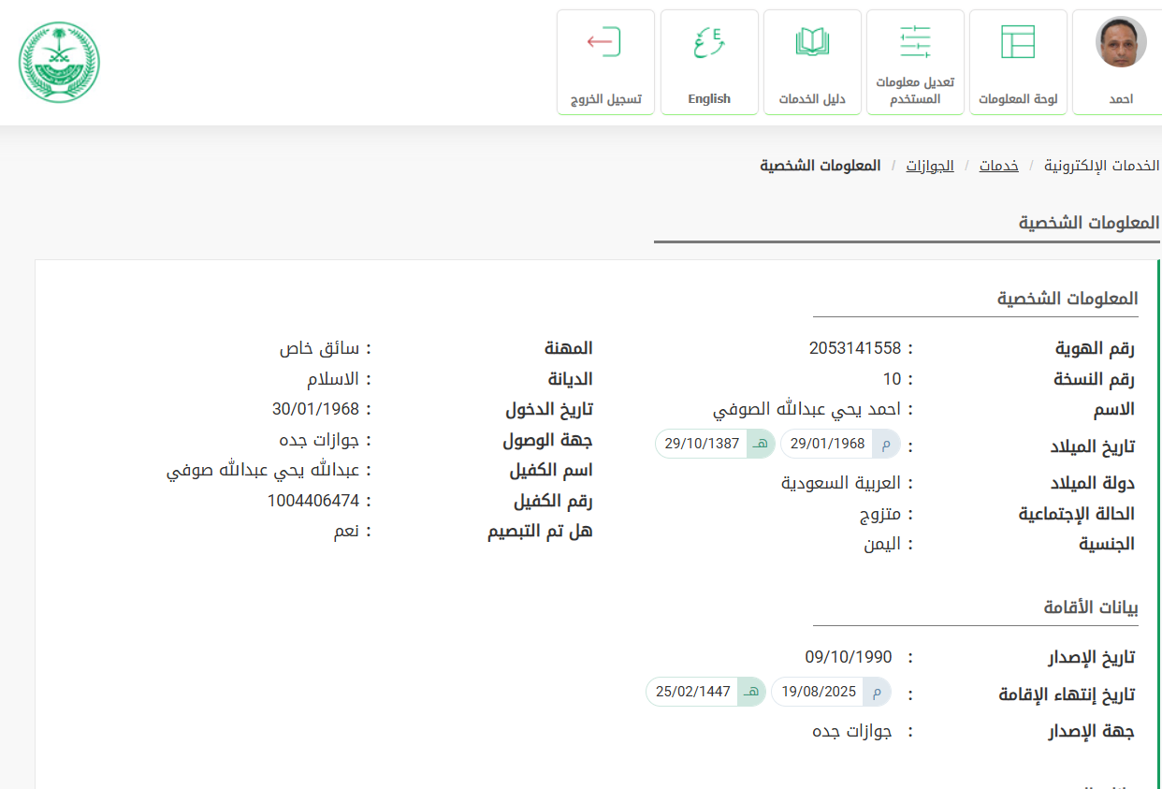Go to the خدمات breadcrumb link
1162x789 pixels.
(x=998, y=166)
